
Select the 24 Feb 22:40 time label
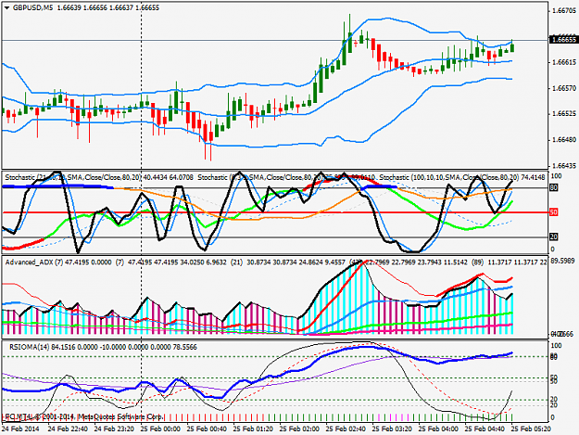click(x=68, y=429)
